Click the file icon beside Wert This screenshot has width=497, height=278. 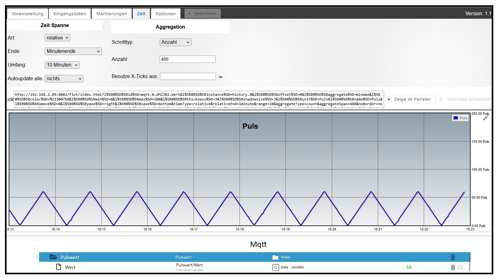(x=58, y=267)
